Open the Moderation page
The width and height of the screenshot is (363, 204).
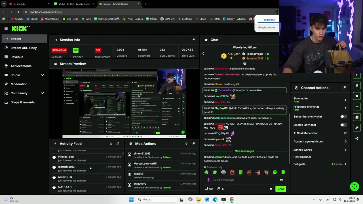click(24, 84)
